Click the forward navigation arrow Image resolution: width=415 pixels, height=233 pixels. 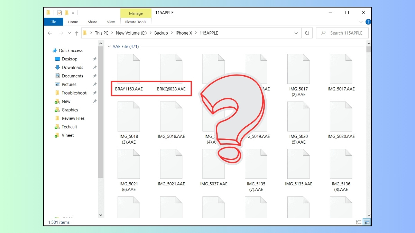[61, 33]
